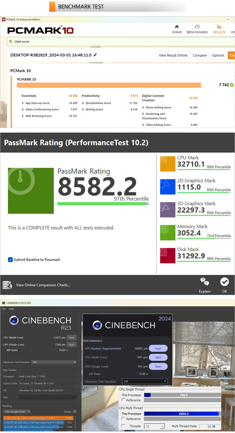235x433 pixels.
Task: Open PCMark 10 HOME tab
Action: [x=177, y=29]
